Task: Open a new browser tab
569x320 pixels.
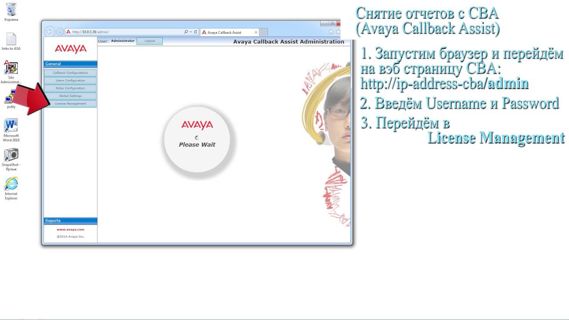Action: pos(263,32)
